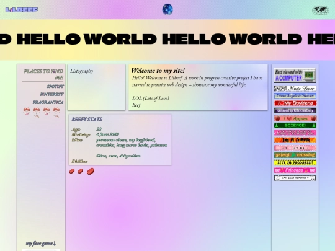Click the Listography link
Viewport: 335px width, 251px height.
tap(82, 71)
